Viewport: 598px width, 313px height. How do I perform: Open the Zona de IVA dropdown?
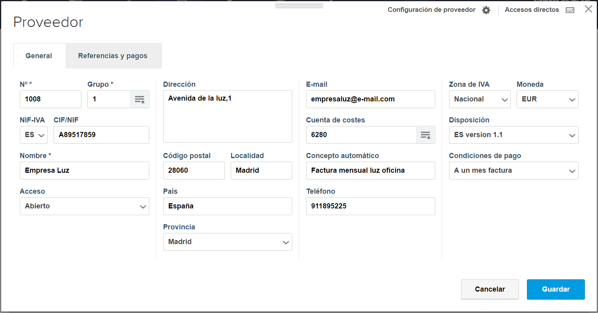coord(480,99)
